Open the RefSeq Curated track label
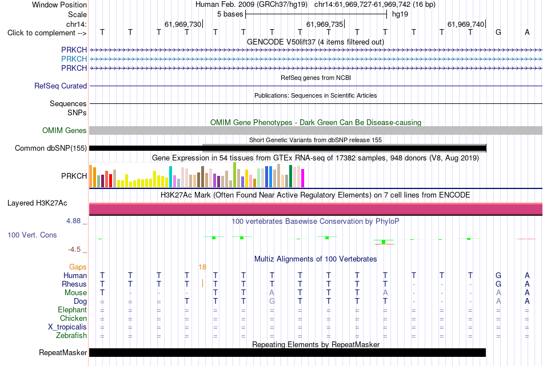Viewport: 543px width, 366px height. click(x=61, y=86)
